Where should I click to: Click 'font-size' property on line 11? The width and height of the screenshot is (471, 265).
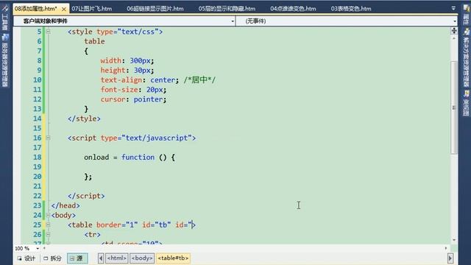click(x=119, y=90)
